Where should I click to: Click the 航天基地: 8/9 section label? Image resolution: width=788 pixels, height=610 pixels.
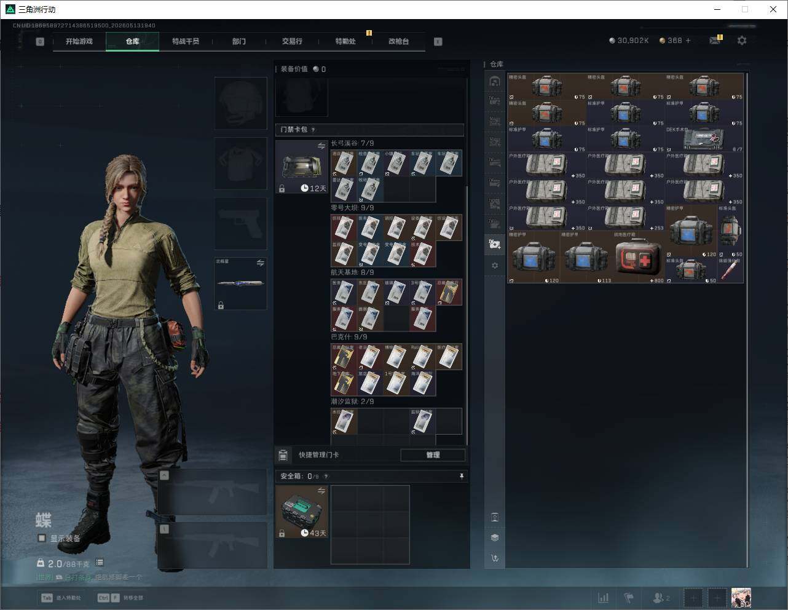click(352, 272)
